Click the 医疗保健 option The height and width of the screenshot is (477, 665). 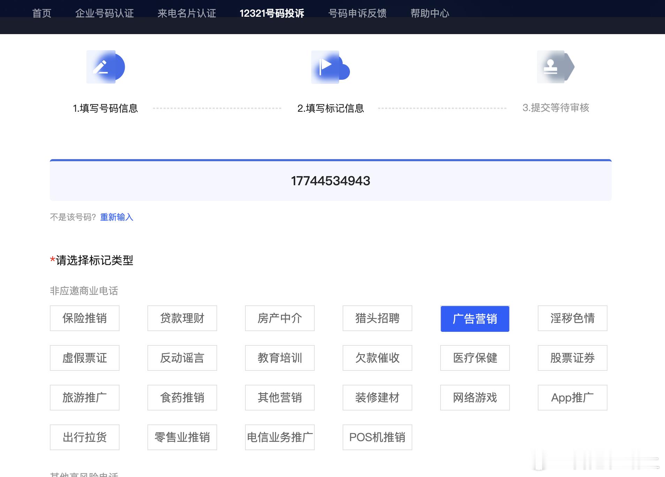[475, 358]
